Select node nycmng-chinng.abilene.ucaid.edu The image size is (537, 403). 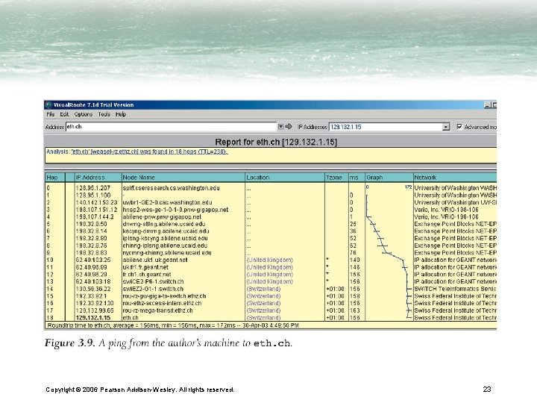pyautogui.click(x=167, y=253)
